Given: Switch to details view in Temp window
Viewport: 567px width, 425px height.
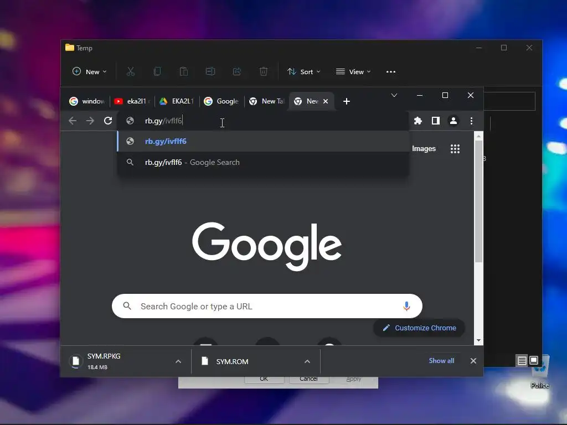Looking at the screenshot, I should (x=522, y=361).
